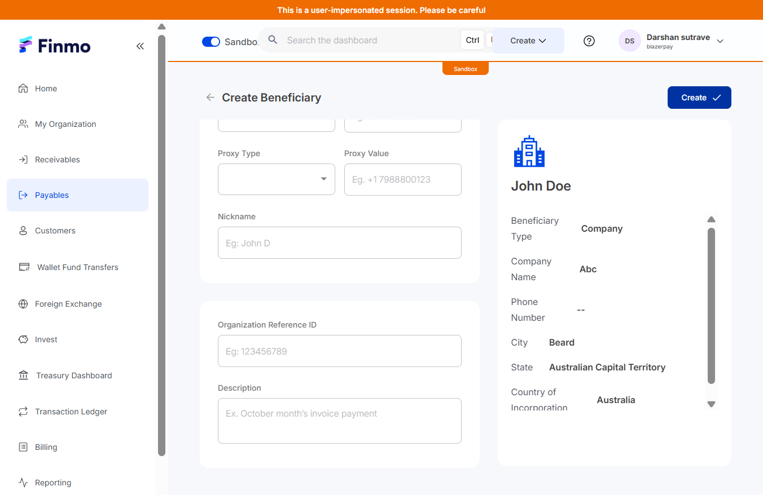Click the beneficiary preview scrollbar up arrow
The image size is (763, 495).
[712, 219]
